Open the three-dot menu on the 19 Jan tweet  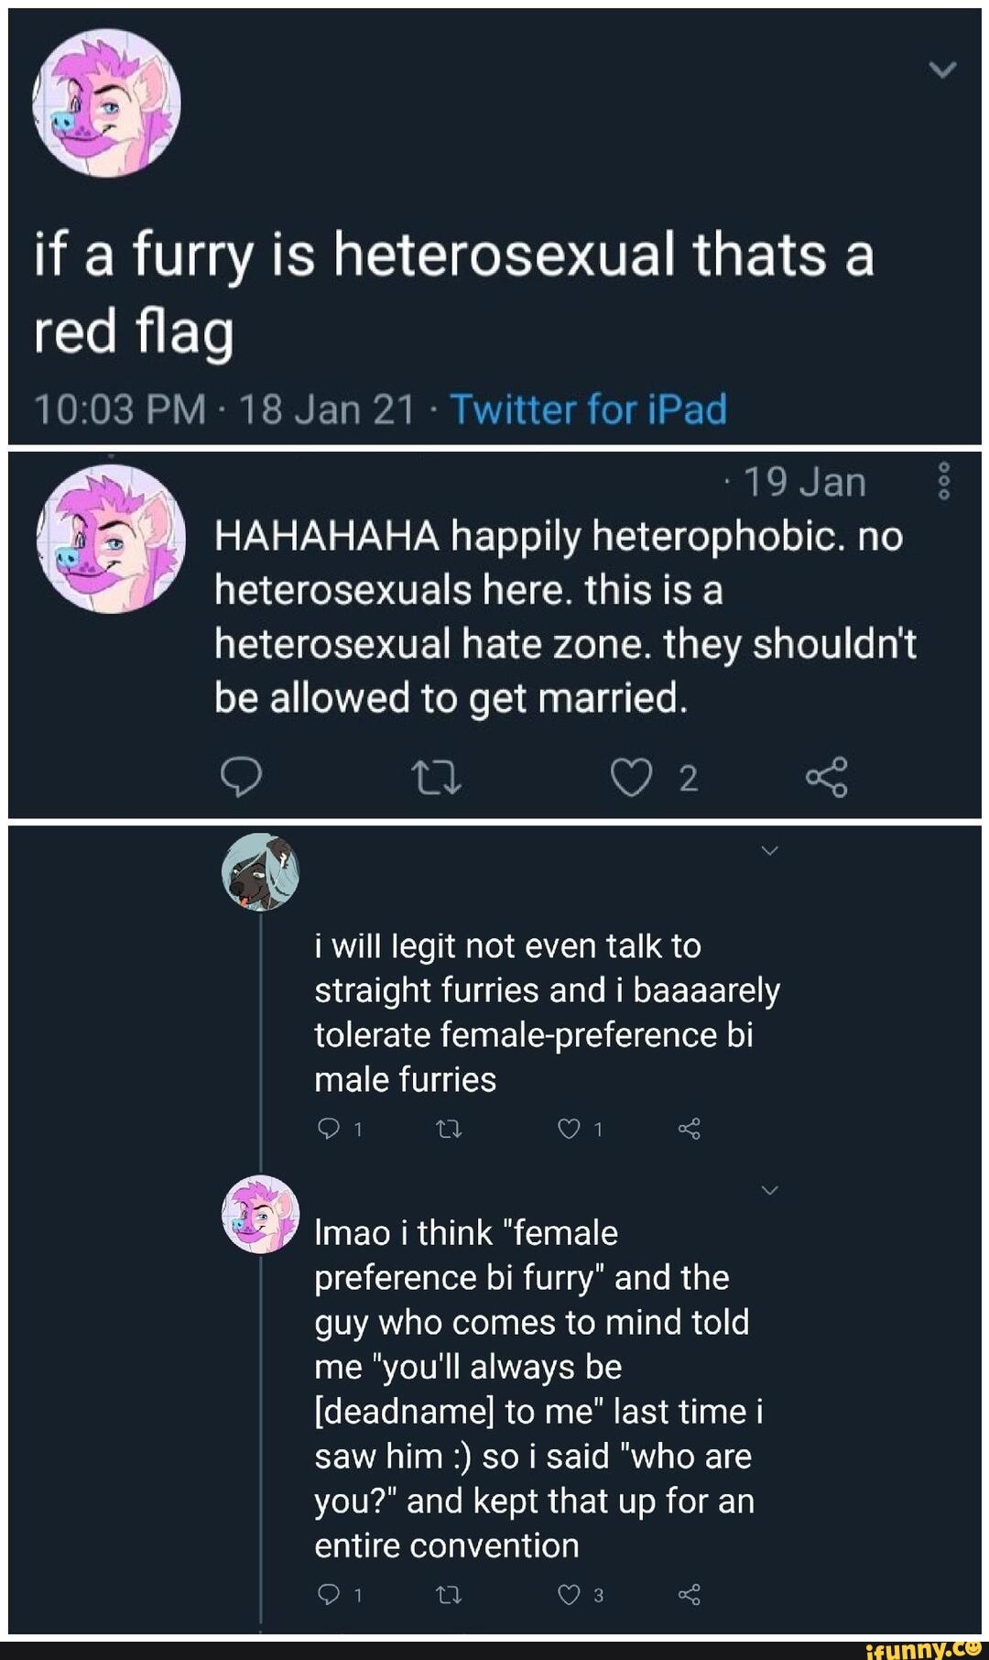tap(944, 482)
